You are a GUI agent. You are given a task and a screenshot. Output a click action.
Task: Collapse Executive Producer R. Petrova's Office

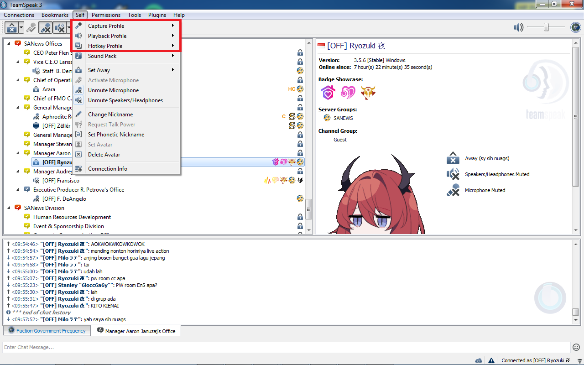(x=18, y=189)
